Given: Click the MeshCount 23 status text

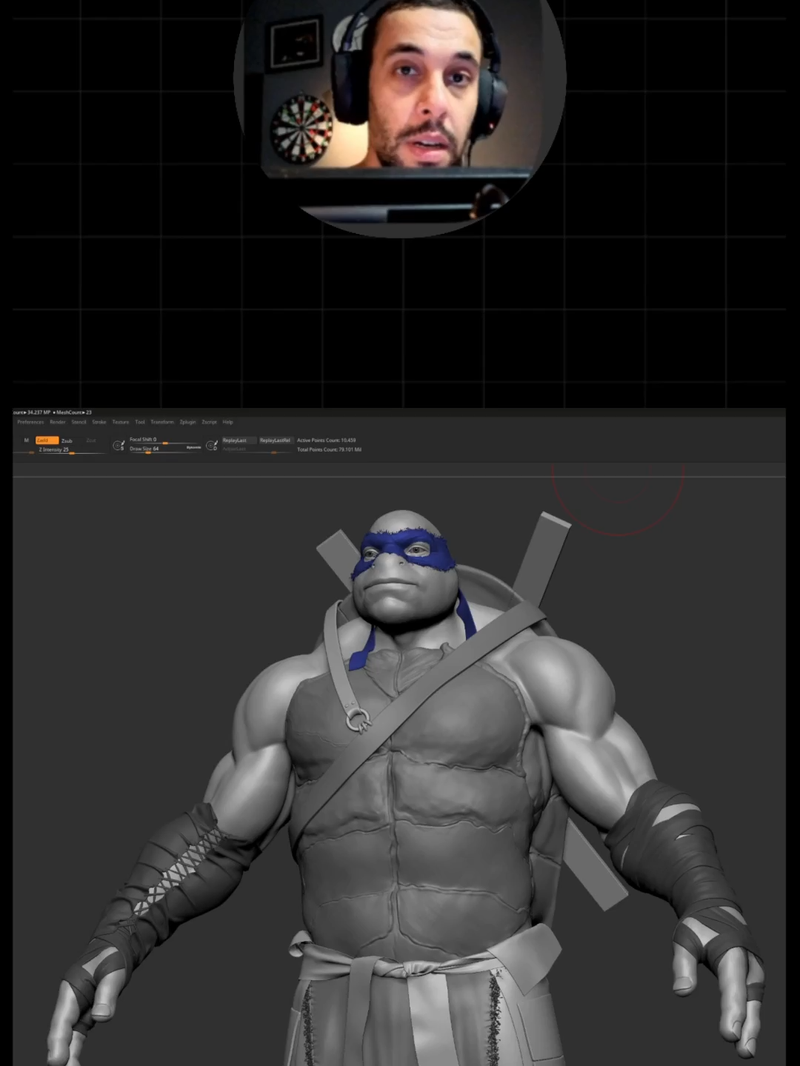Looking at the screenshot, I should click(x=73, y=412).
